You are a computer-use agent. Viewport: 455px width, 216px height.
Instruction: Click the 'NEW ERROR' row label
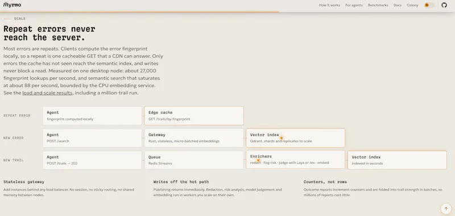coord(13,138)
